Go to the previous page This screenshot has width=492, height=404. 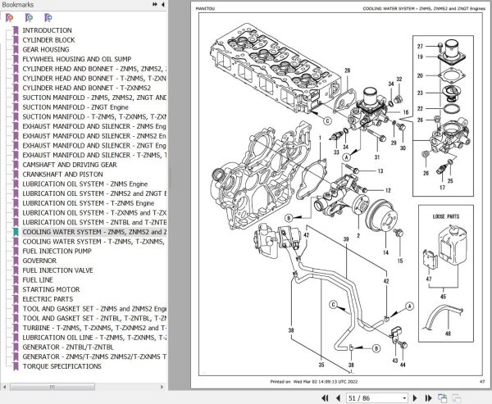[x=338, y=398]
